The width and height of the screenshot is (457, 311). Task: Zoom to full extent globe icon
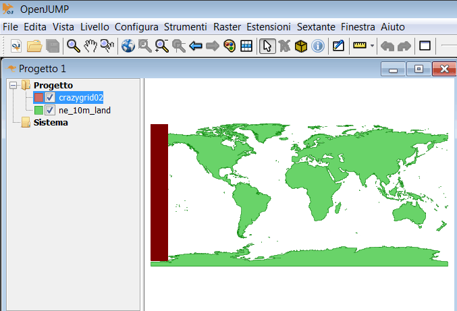tap(128, 46)
